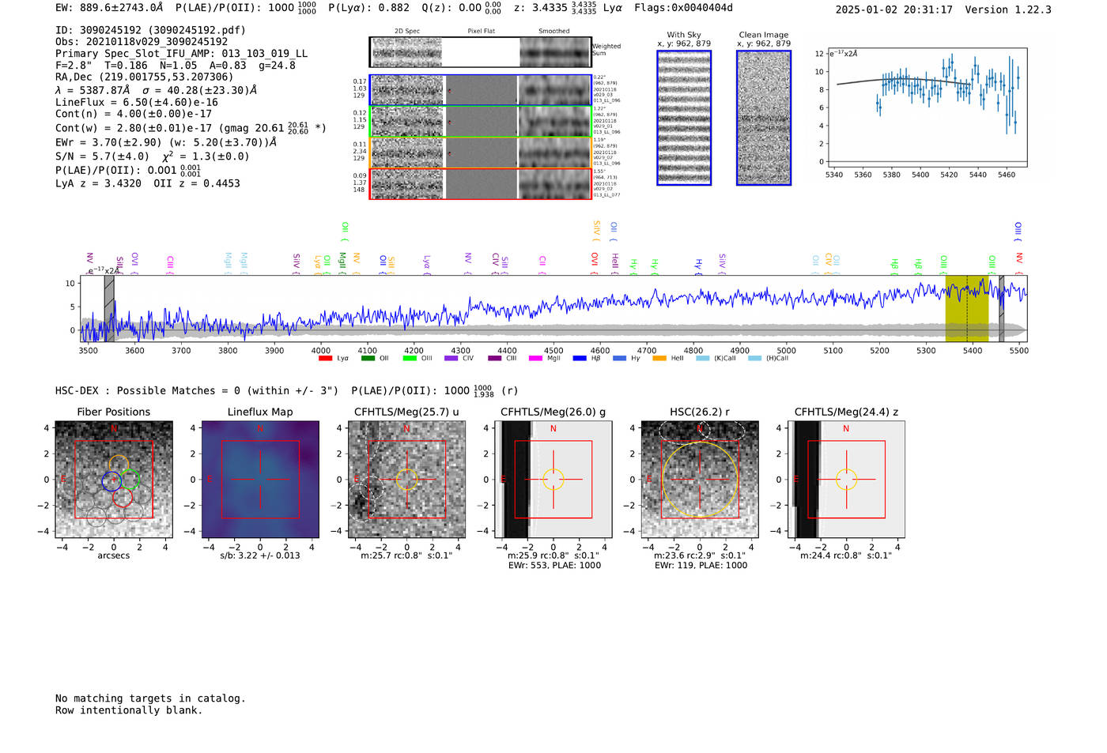1107x753 pixels.
Task: Click the yellow highlighted band near 5400
Action: [x=967, y=308]
